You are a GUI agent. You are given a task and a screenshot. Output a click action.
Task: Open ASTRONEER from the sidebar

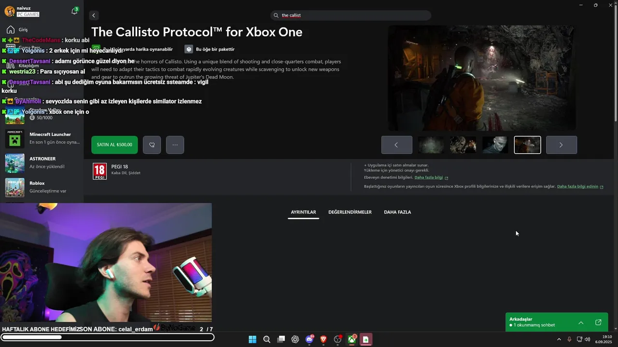coord(42,163)
